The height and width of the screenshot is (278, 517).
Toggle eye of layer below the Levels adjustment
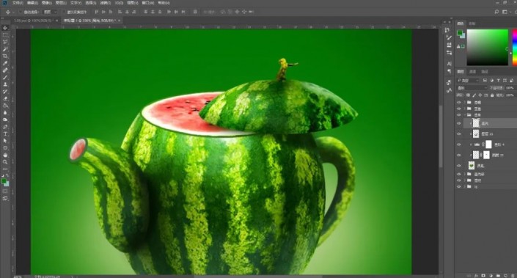(x=458, y=155)
